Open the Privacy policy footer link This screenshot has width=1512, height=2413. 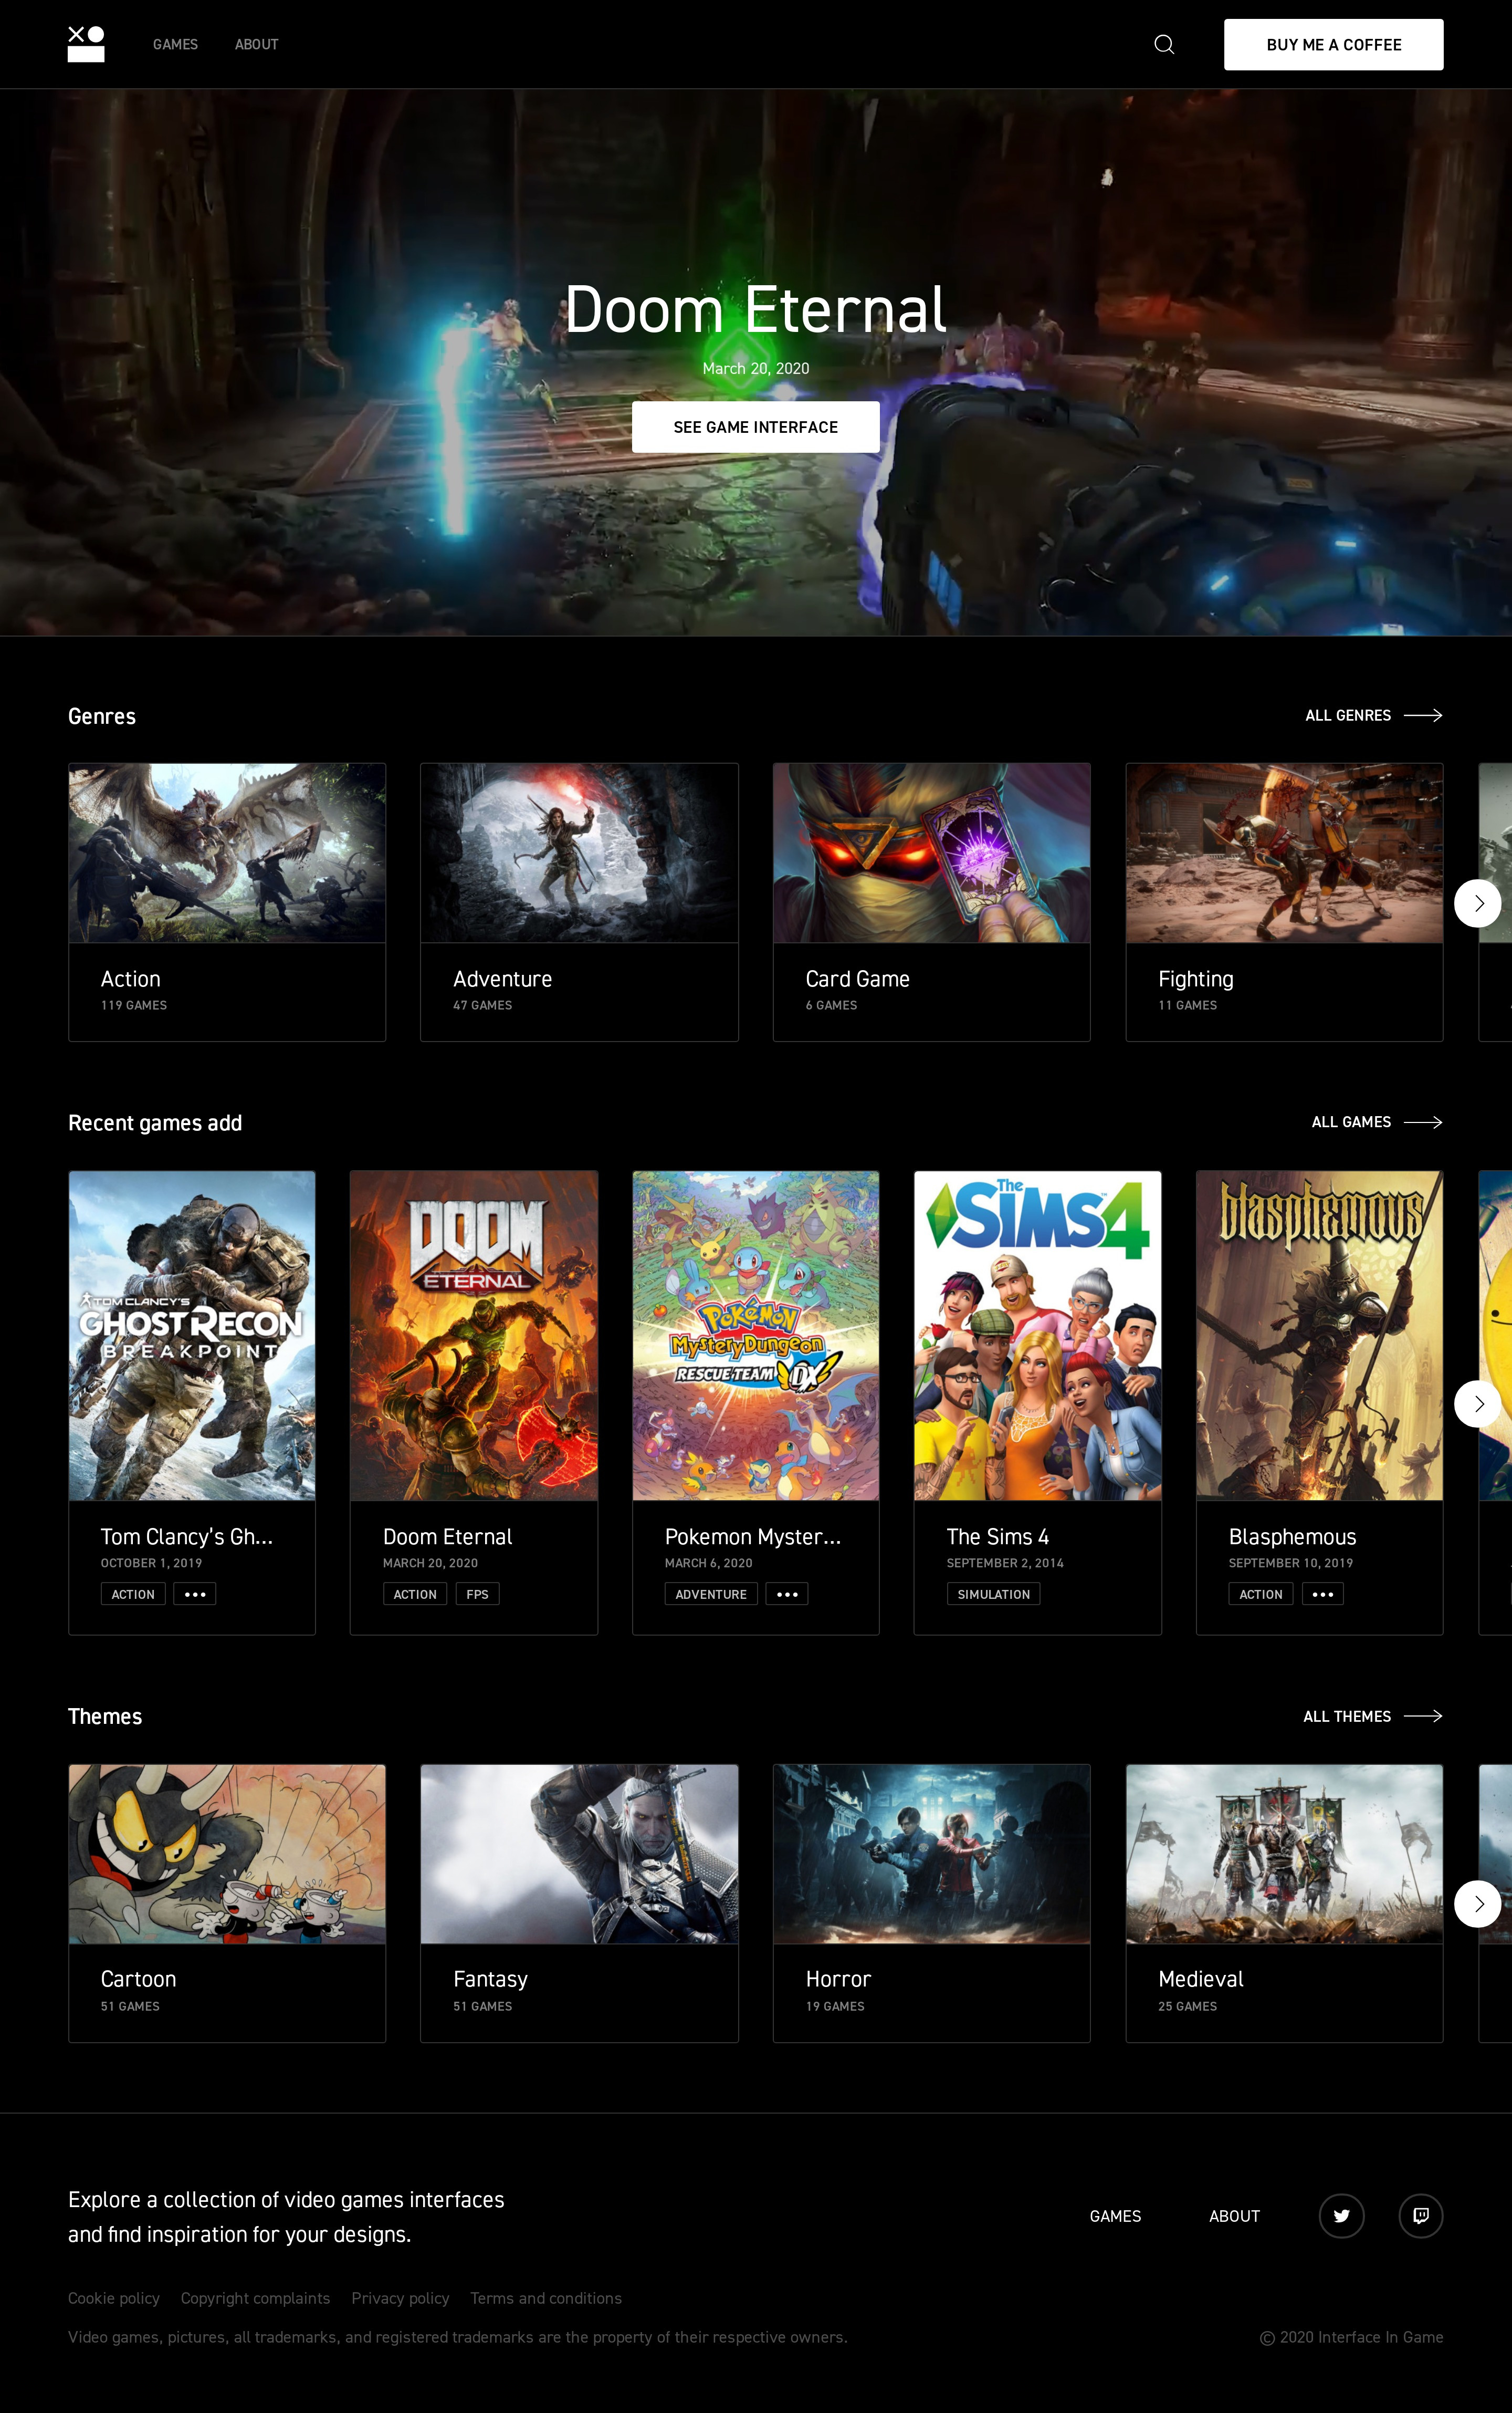point(400,2298)
